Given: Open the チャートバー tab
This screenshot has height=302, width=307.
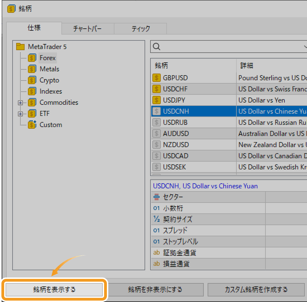Looking at the screenshot, I should pyautogui.click(x=88, y=29).
